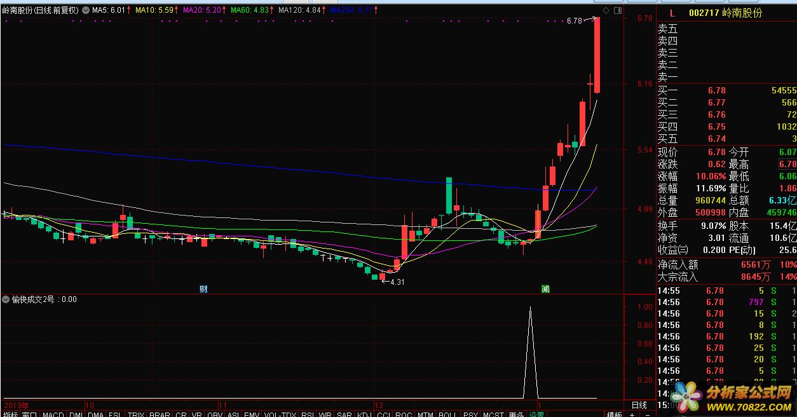797x417 pixels.
Task: Switch to the BOLL indicator tab
Action: (447, 414)
